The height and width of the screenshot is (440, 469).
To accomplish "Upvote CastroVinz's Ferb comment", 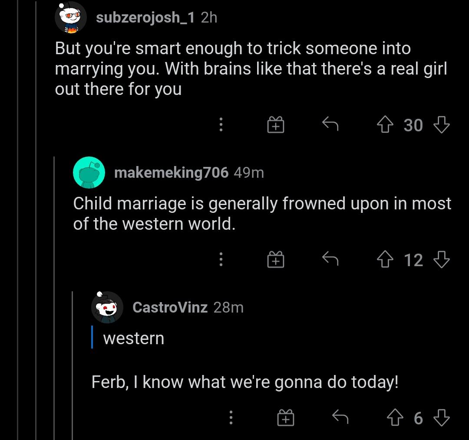I will click(395, 417).
